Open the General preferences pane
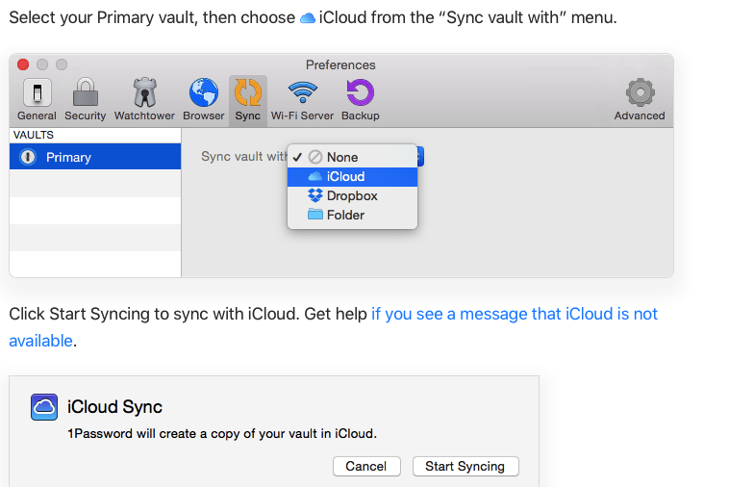Screen dimensions: 729x487 (x=37, y=99)
